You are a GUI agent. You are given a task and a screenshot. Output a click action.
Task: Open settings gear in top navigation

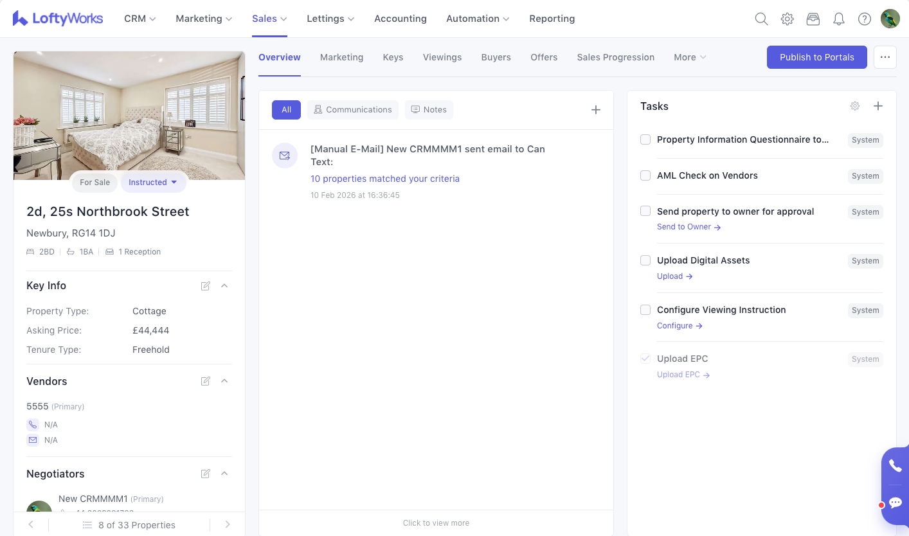[x=787, y=19]
